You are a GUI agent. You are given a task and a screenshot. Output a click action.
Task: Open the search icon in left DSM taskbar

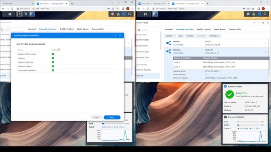pyautogui.click(x=130, y=14)
